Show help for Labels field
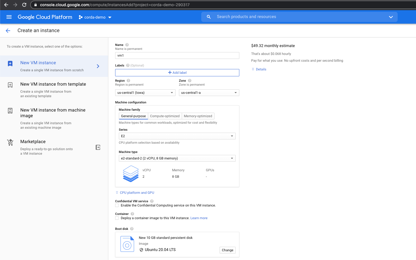The width and height of the screenshot is (416, 260). (x=128, y=65)
